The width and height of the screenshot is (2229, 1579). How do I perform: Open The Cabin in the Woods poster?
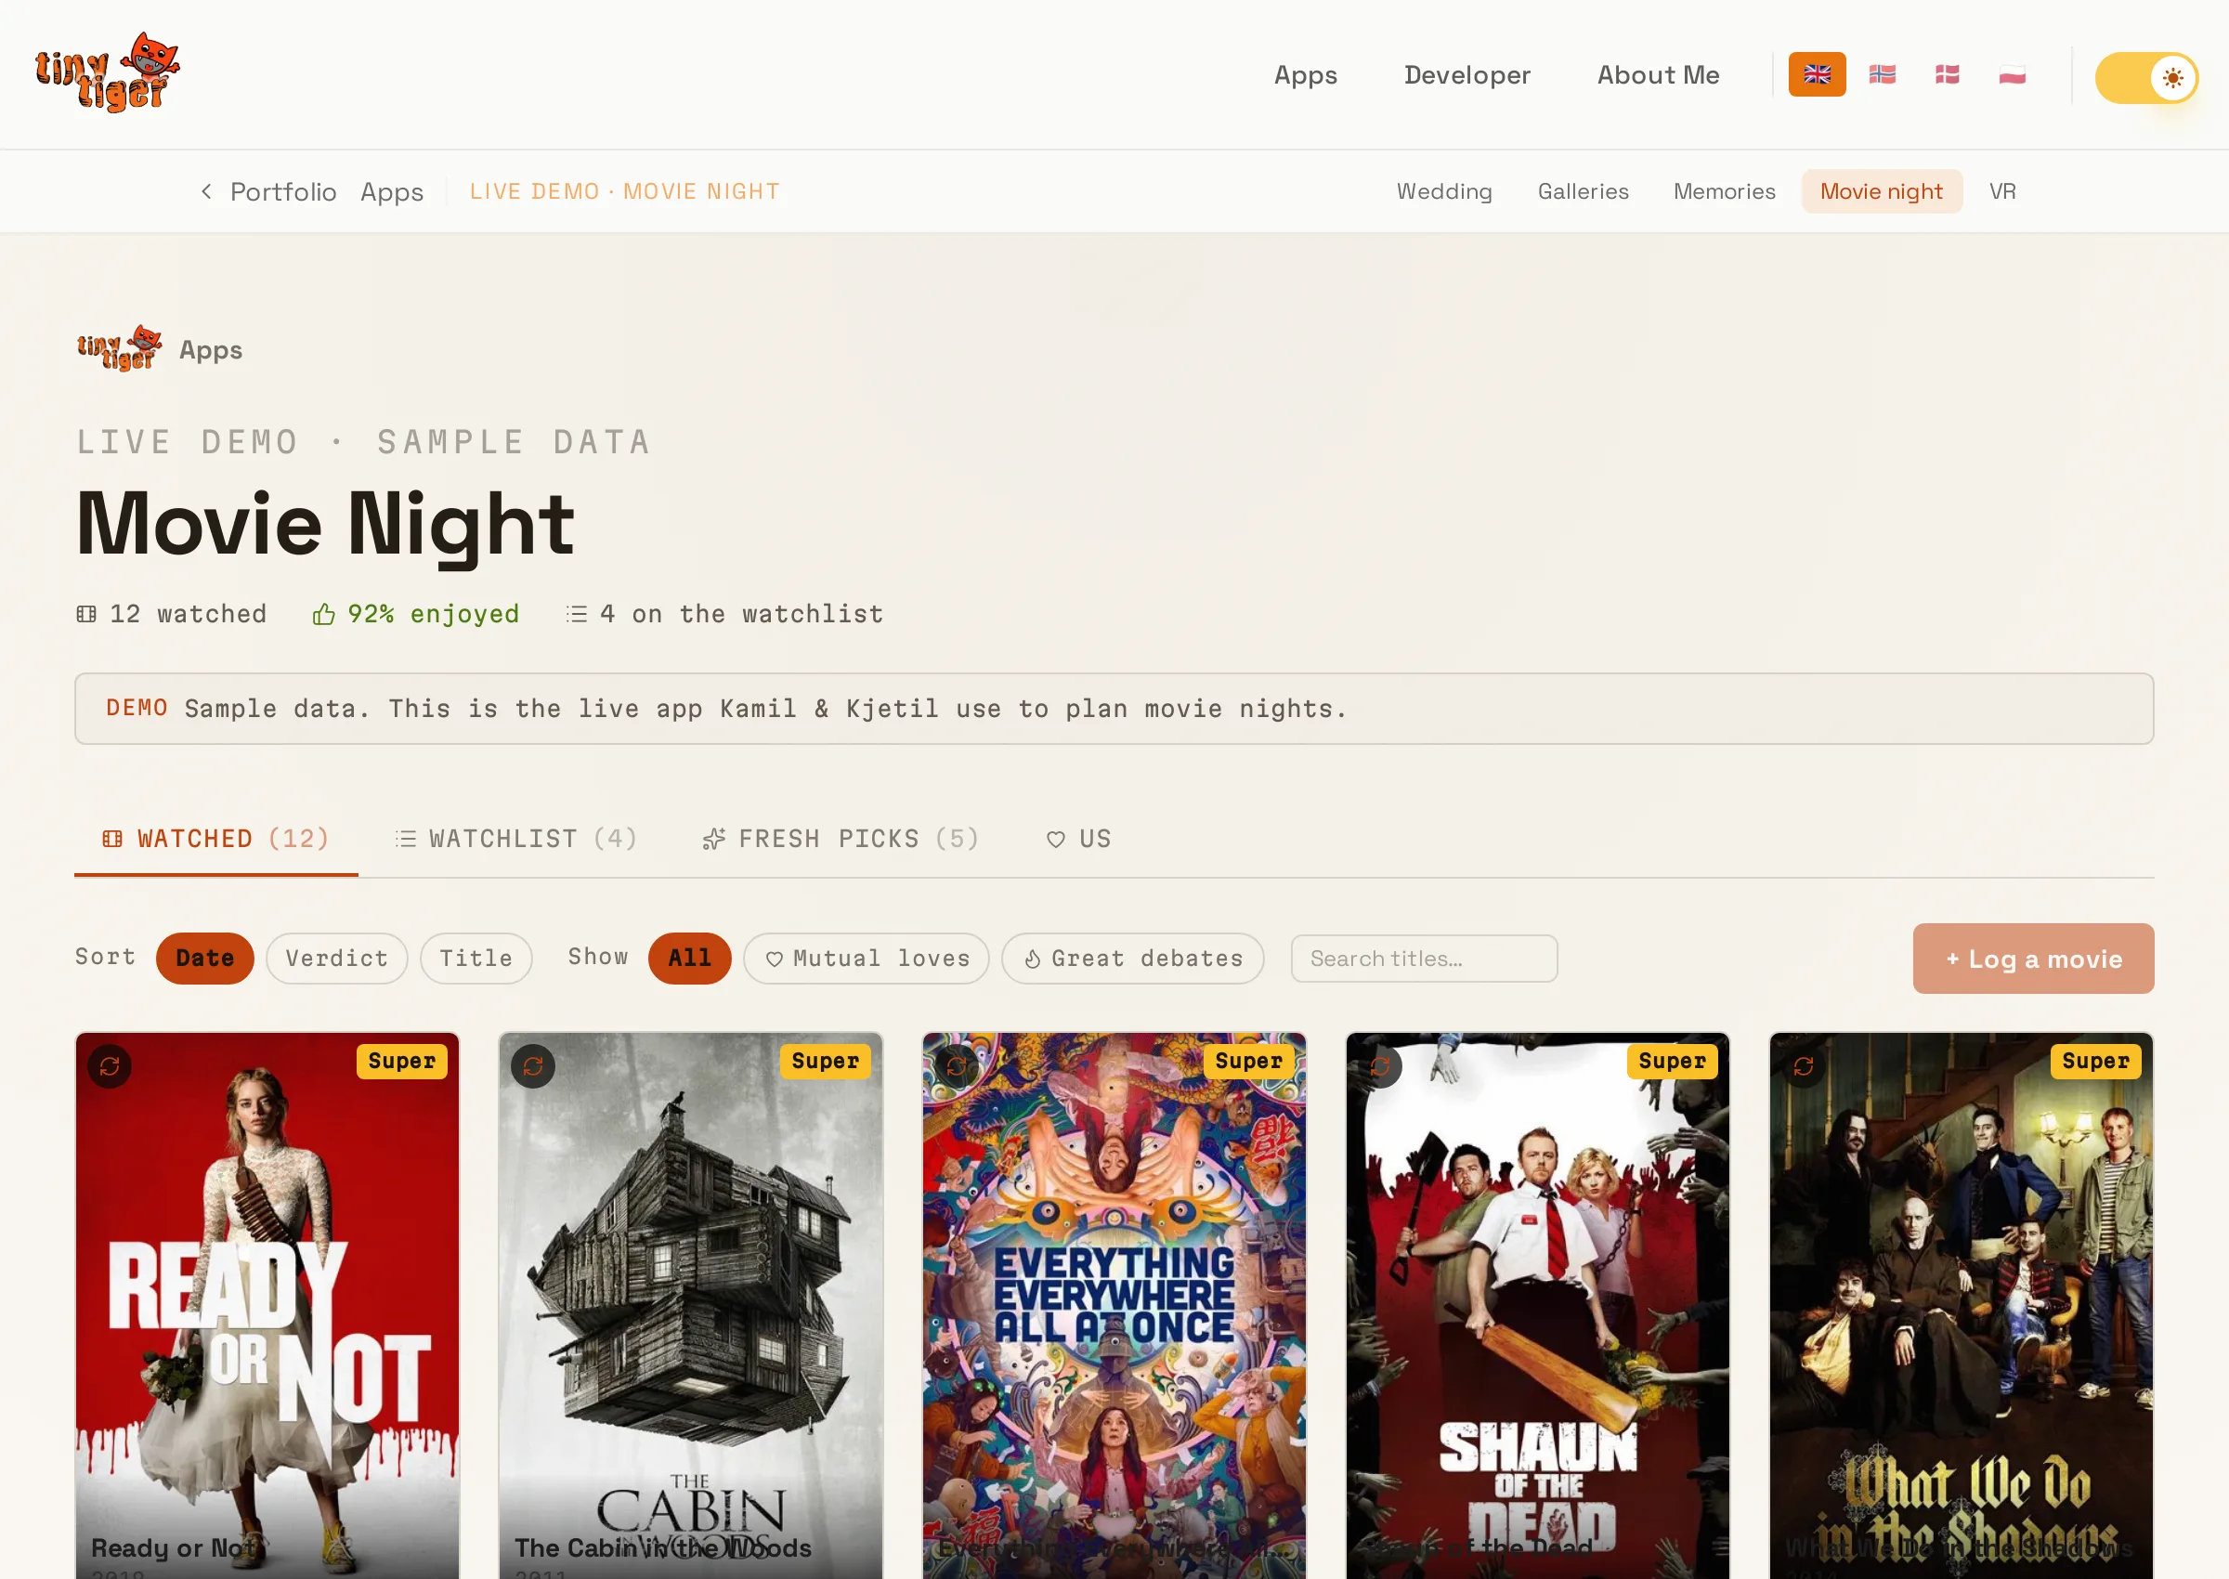pos(690,1306)
